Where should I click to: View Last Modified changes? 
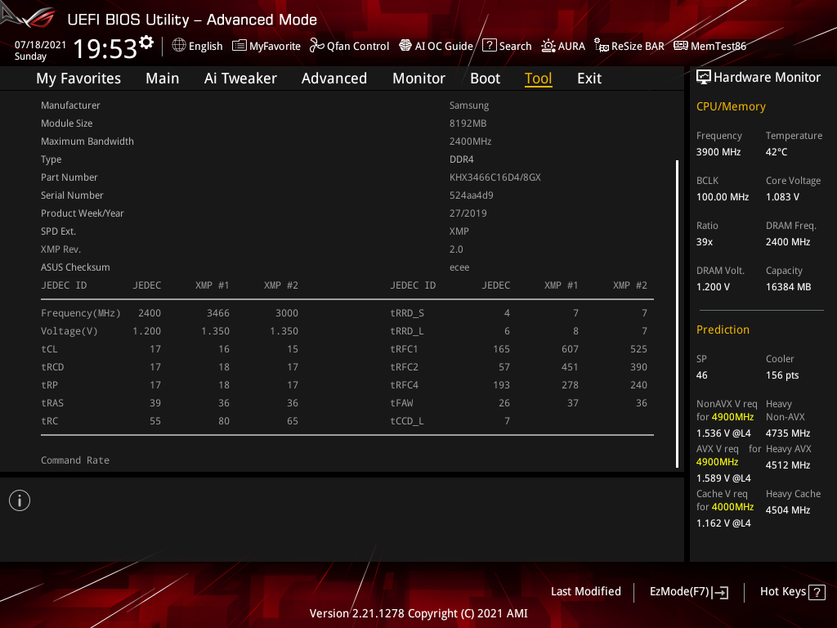585,591
